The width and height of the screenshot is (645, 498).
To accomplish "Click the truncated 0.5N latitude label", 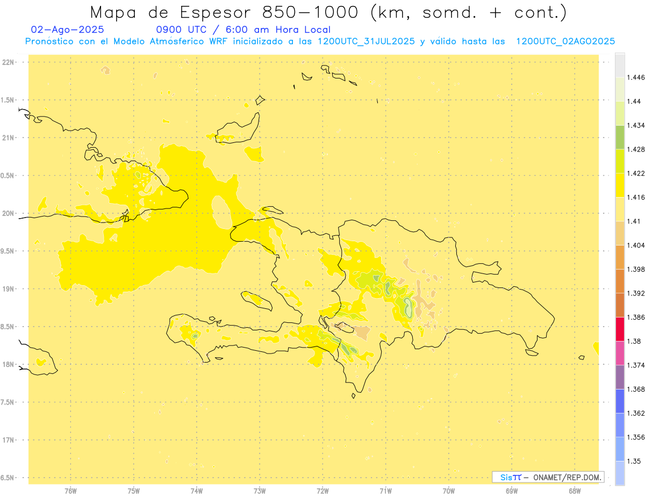I will (x=8, y=176).
